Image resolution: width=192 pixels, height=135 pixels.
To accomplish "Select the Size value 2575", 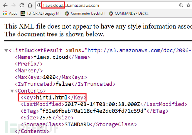I will [46, 118].
